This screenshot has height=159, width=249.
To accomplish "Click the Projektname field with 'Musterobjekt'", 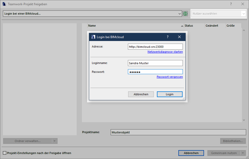I will tap(178, 132).
